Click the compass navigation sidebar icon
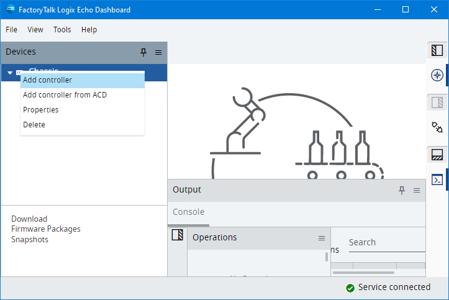The image size is (449, 300). (437, 75)
